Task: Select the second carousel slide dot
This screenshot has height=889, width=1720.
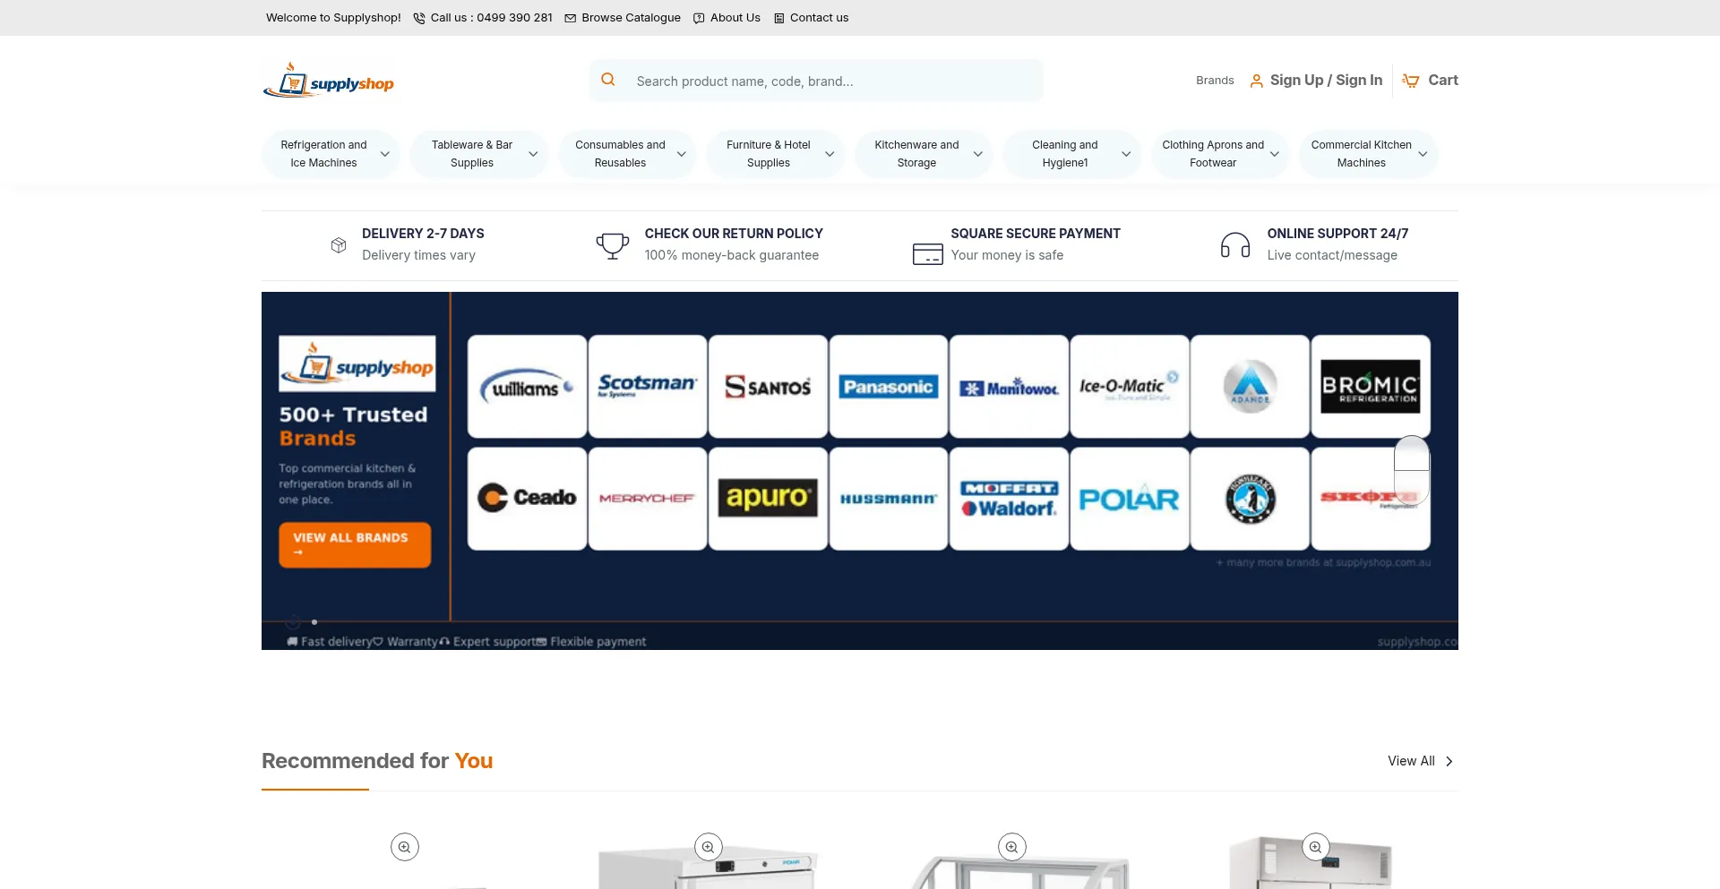Action: pos(314,622)
